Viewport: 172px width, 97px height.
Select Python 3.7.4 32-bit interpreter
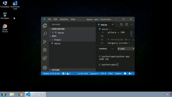pos(51,74)
